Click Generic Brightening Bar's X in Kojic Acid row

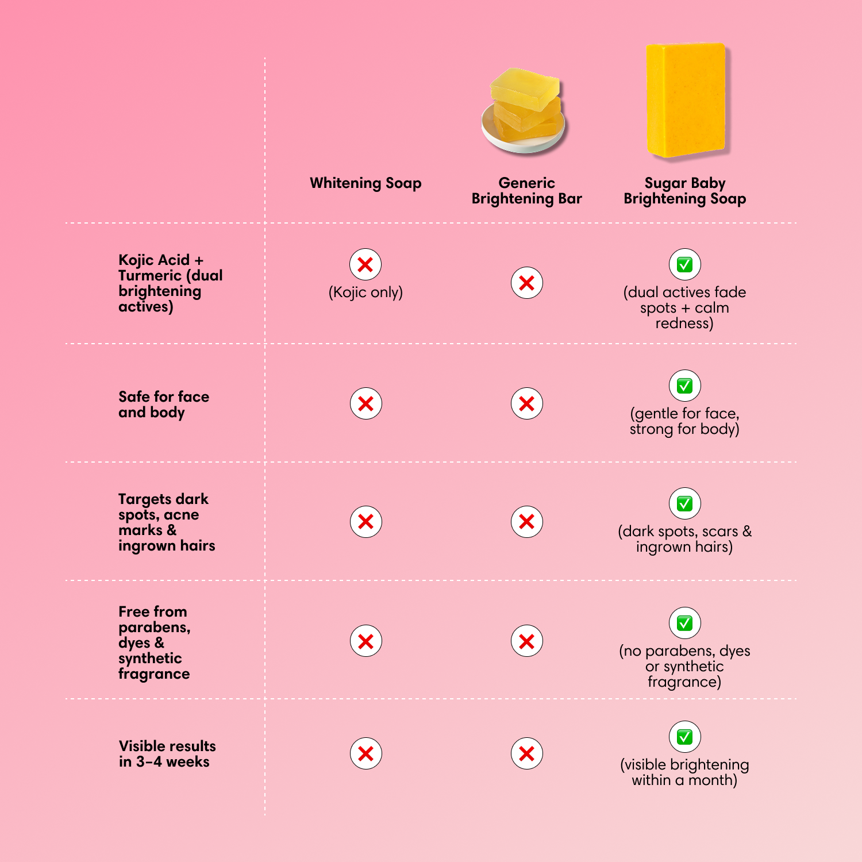(x=526, y=283)
